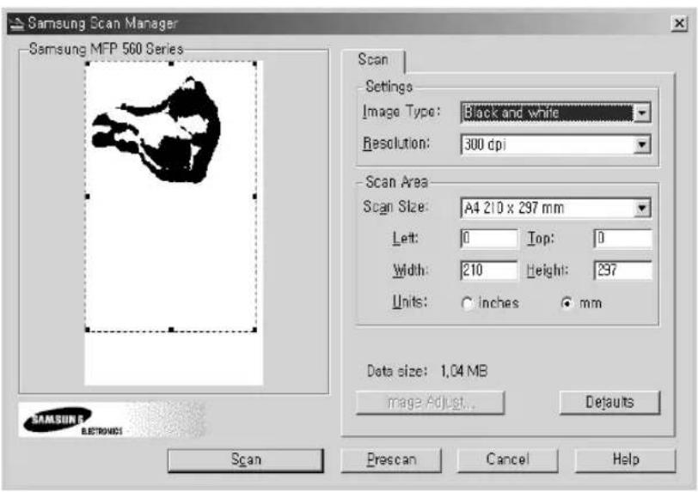Open Help for Scan Manager
This screenshot has height=492, width=698.
[626, 460]
